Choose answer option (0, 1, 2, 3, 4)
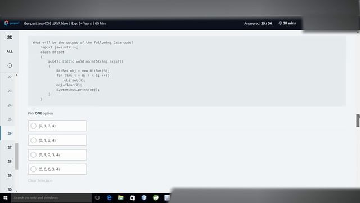Screen dimensions: 360x203 pyautogui.click(x=57, y=155)
